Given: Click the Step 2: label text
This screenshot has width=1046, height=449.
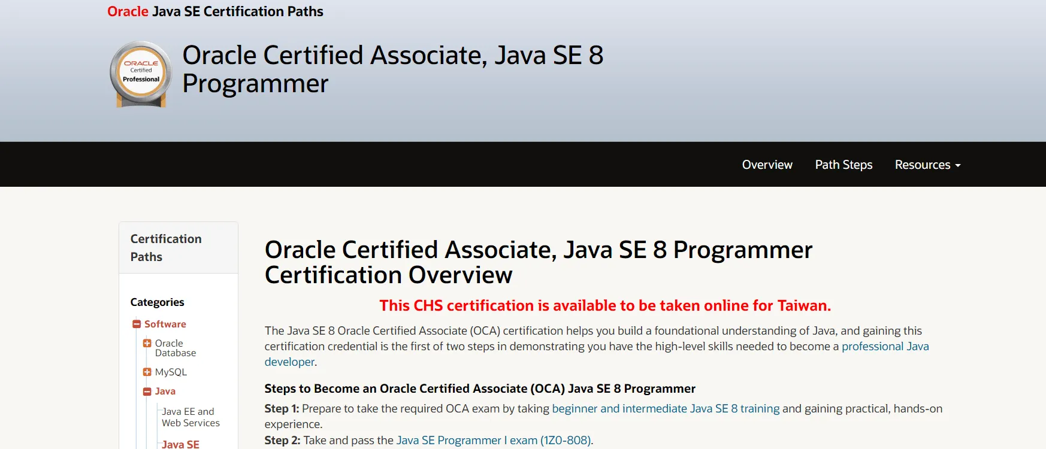Looking at the screenshot, I should (282, 440).
